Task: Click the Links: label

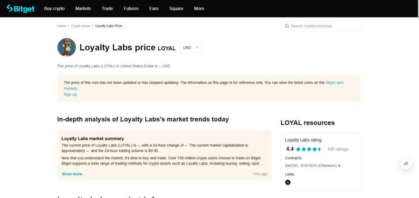Action: 290,174
